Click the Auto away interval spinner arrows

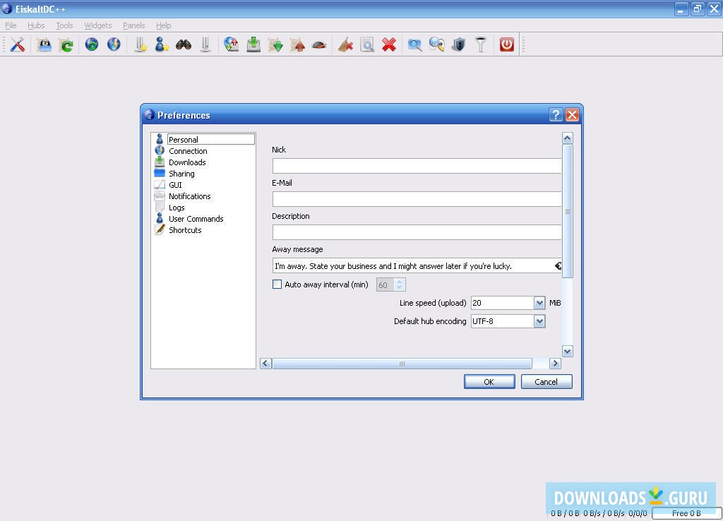(x=400, y=285)
